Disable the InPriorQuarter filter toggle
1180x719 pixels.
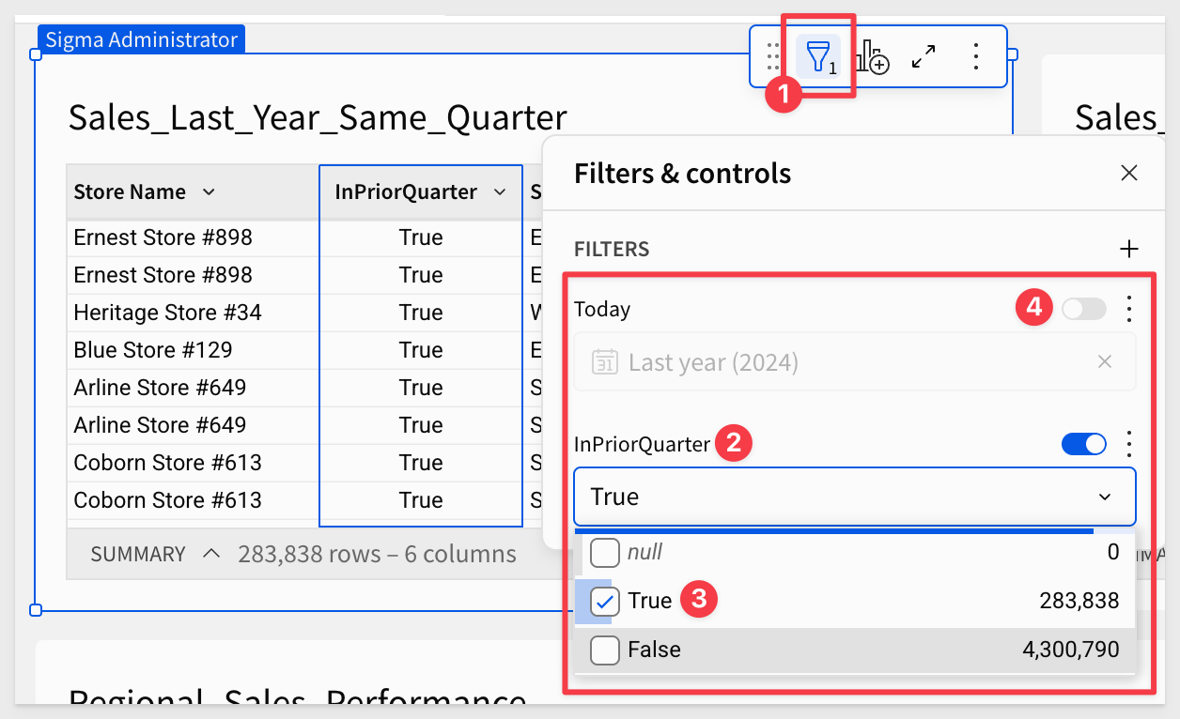1084,444
